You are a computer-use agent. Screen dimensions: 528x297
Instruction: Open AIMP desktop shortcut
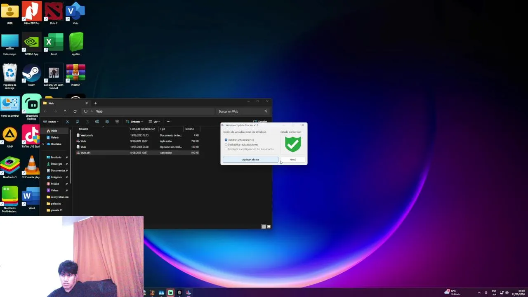10,137
